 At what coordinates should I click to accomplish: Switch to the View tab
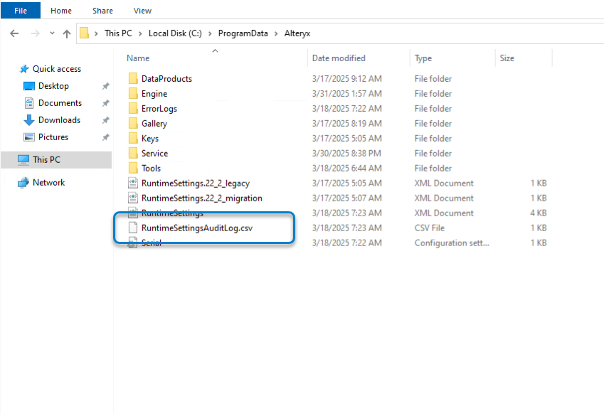click(x=142, y=10)
